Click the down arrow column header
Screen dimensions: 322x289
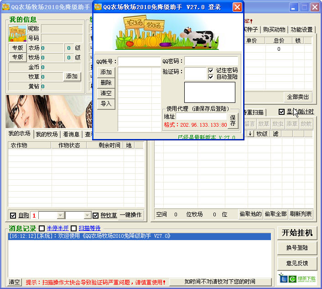pos(250,134)
